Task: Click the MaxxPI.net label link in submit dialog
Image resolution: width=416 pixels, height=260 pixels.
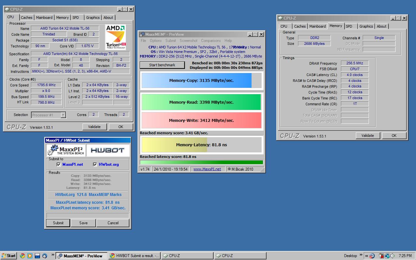Action: 72,164
